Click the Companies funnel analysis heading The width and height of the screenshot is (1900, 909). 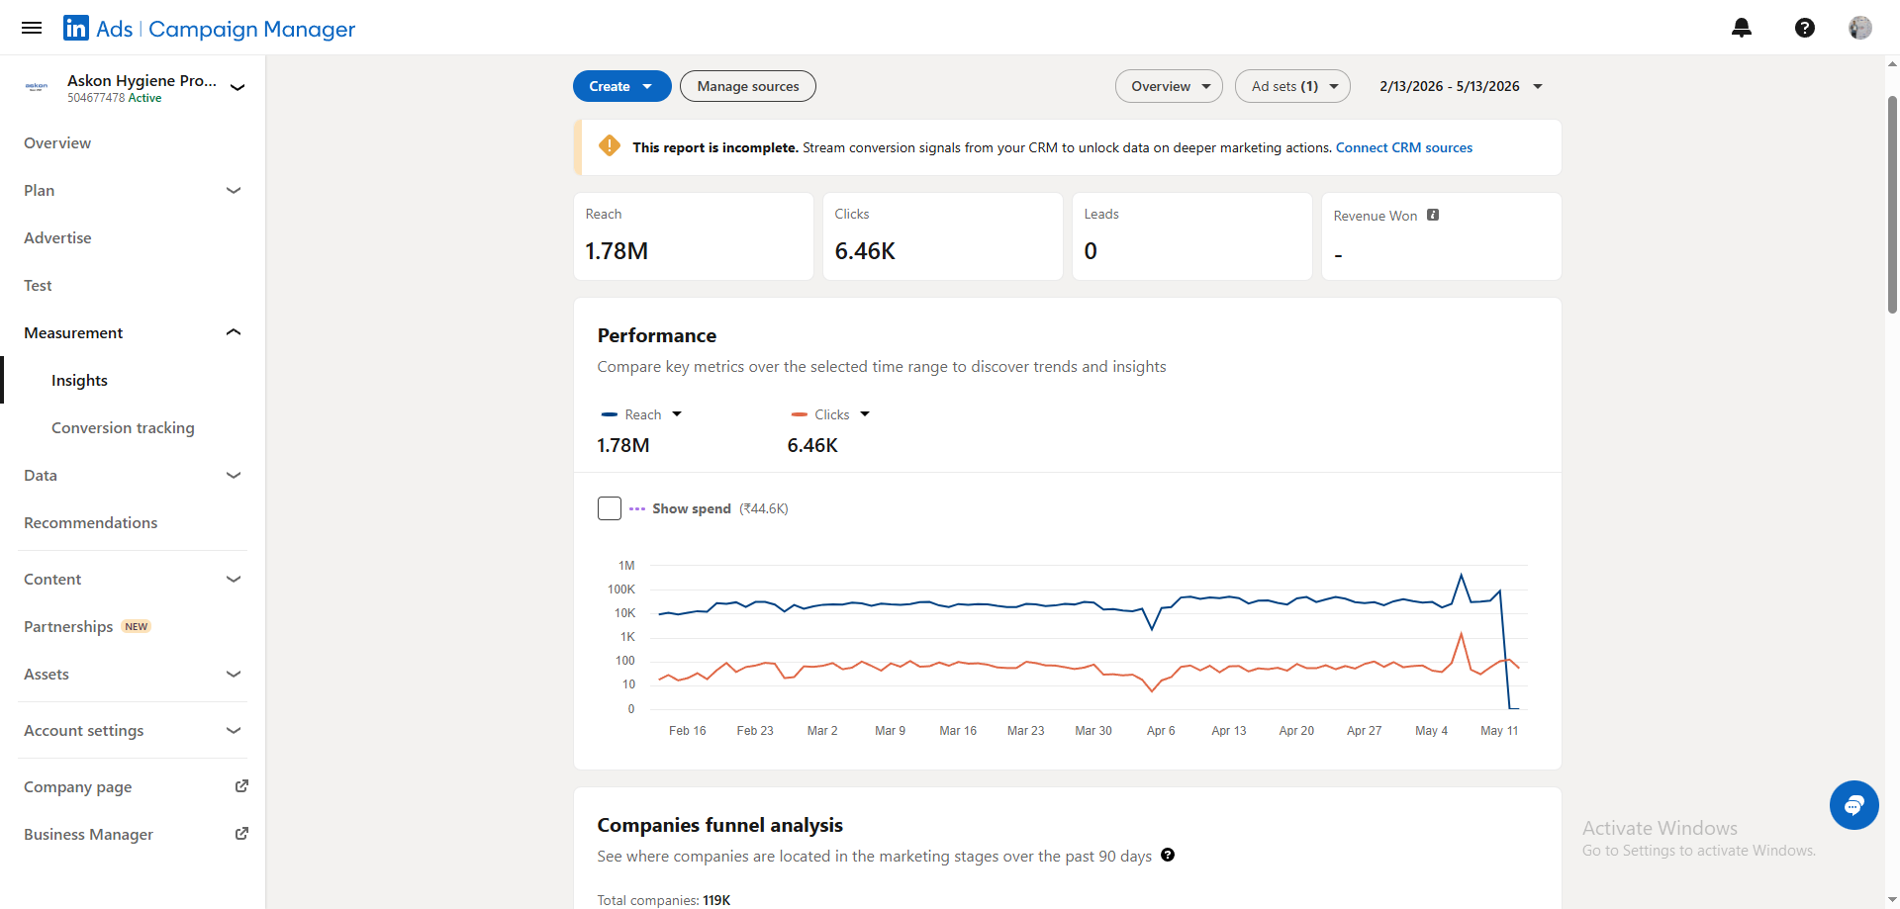[720, 825]
